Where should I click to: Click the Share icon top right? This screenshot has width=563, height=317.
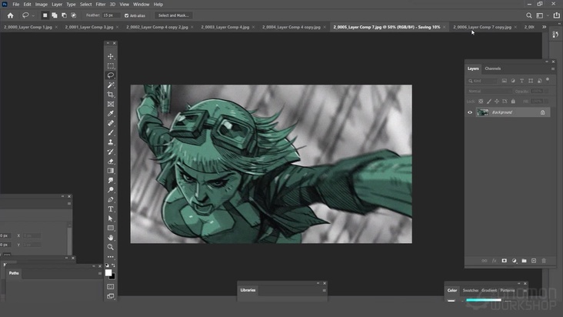pos(557,15)
